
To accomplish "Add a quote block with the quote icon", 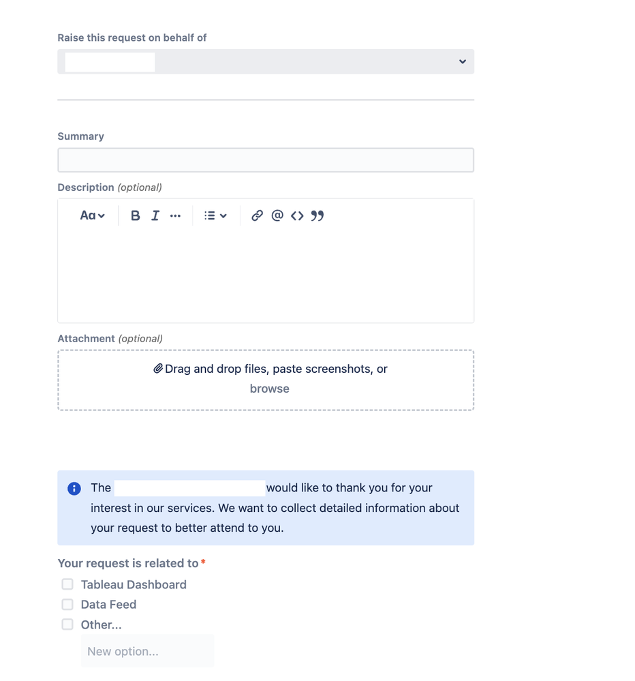I will 317,215.
